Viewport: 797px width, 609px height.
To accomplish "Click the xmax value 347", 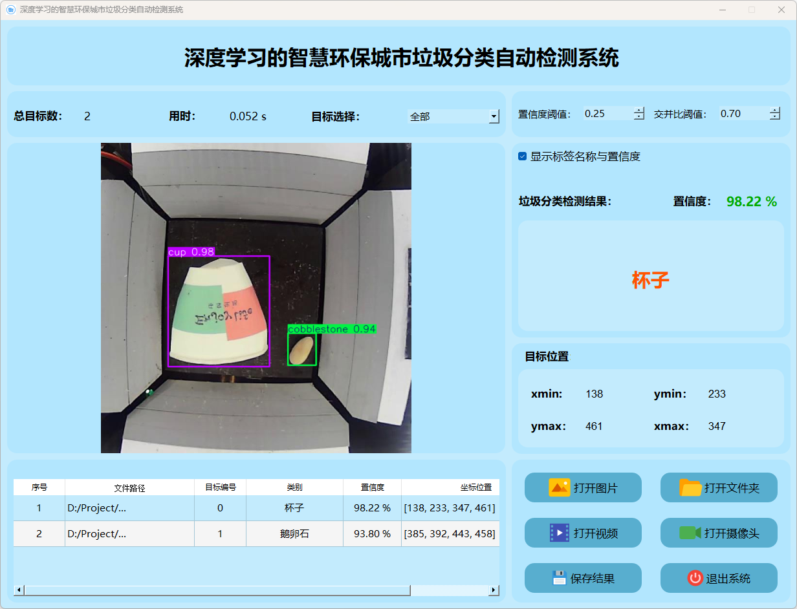I will [717, 426].
